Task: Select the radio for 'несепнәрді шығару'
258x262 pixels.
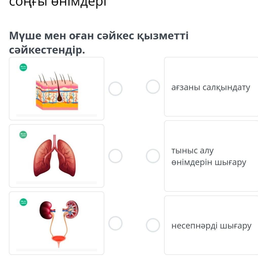Action: [x=153, y=225]
